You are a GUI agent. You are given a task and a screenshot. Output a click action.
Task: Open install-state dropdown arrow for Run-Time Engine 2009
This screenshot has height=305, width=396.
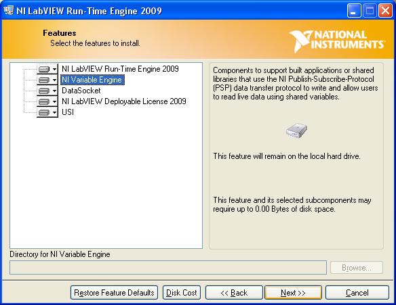54,69
